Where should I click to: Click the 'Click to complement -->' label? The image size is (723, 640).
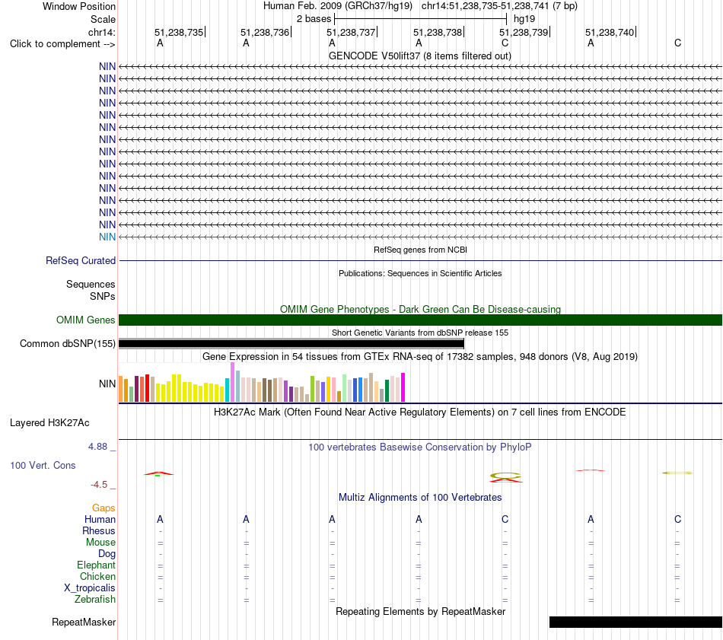[x=62, y=44]
